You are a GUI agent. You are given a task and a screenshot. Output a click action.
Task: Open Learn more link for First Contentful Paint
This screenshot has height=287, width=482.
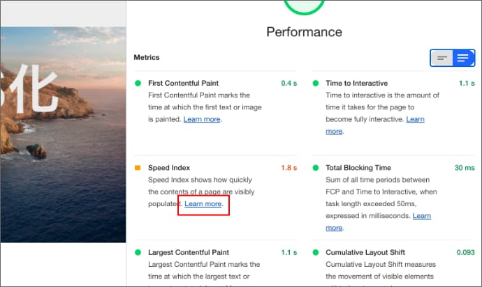[x=202, y=120]
